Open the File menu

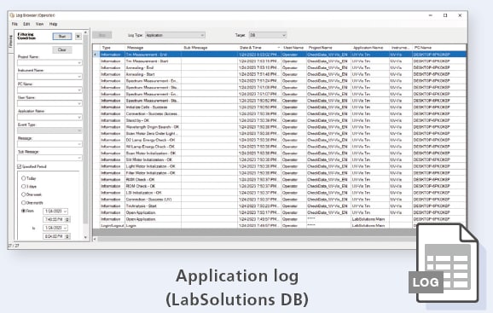click(x=14, y=24)
